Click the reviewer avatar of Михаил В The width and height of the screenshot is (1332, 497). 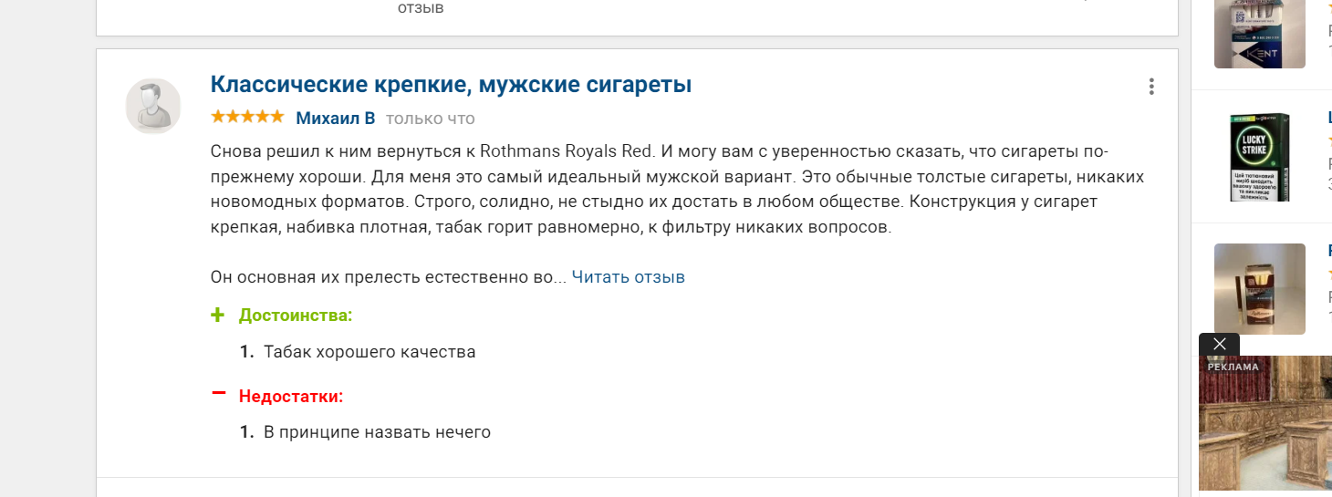(x=153, y=106)
